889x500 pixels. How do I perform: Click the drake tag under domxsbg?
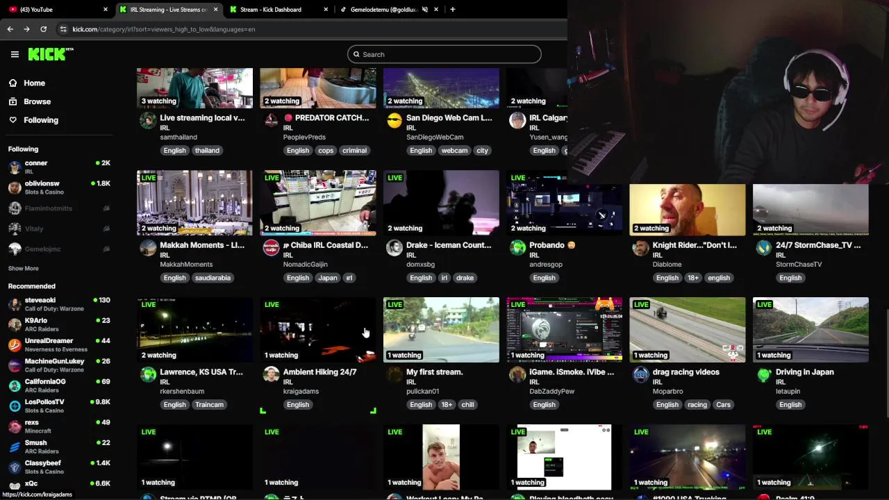tap(465, 278)
